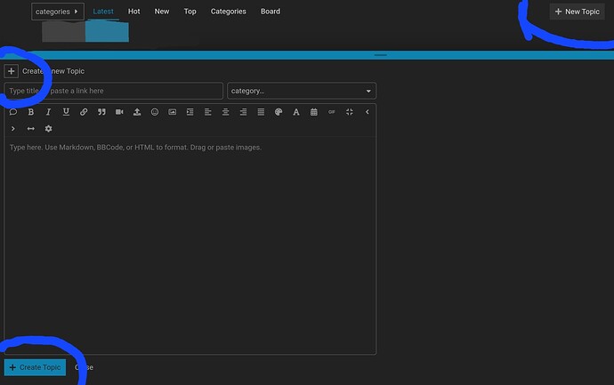
Task: Open the emoji picker
Action: [155, 112]
